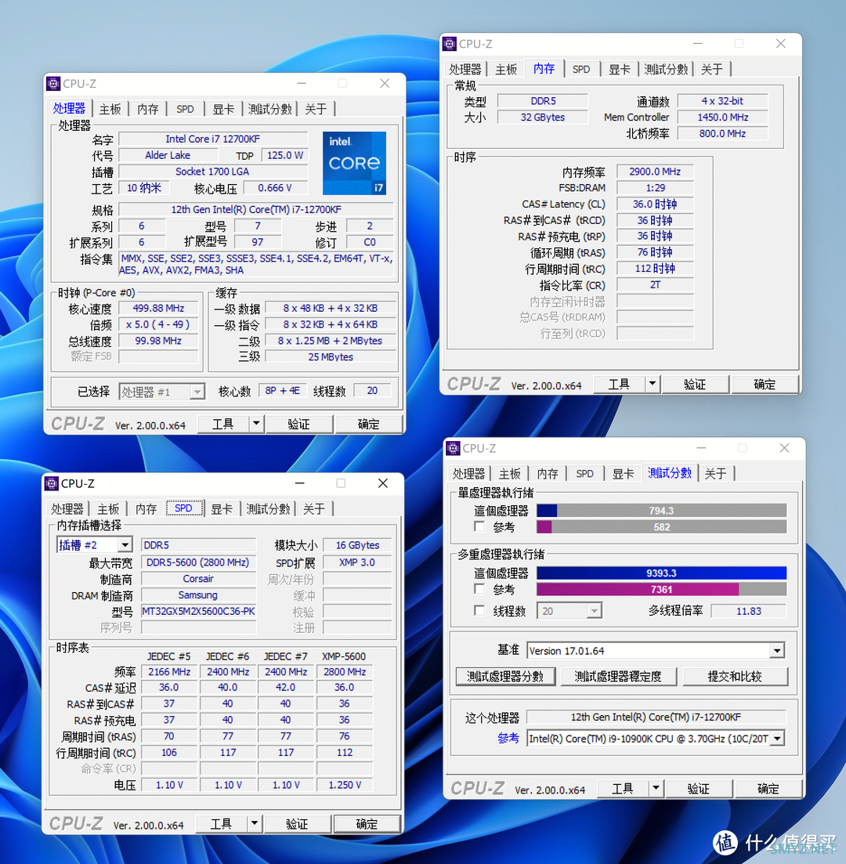The height and width of the screenshot is (864, 846).
Task: Switch to 显卡 tab in processor window
Action: 223,109
